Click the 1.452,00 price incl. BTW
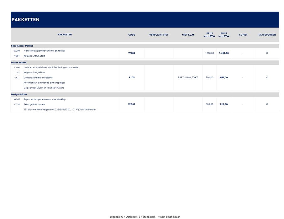Image resolution: width=284 pixels, height=219 pixels. coord(224,53)
